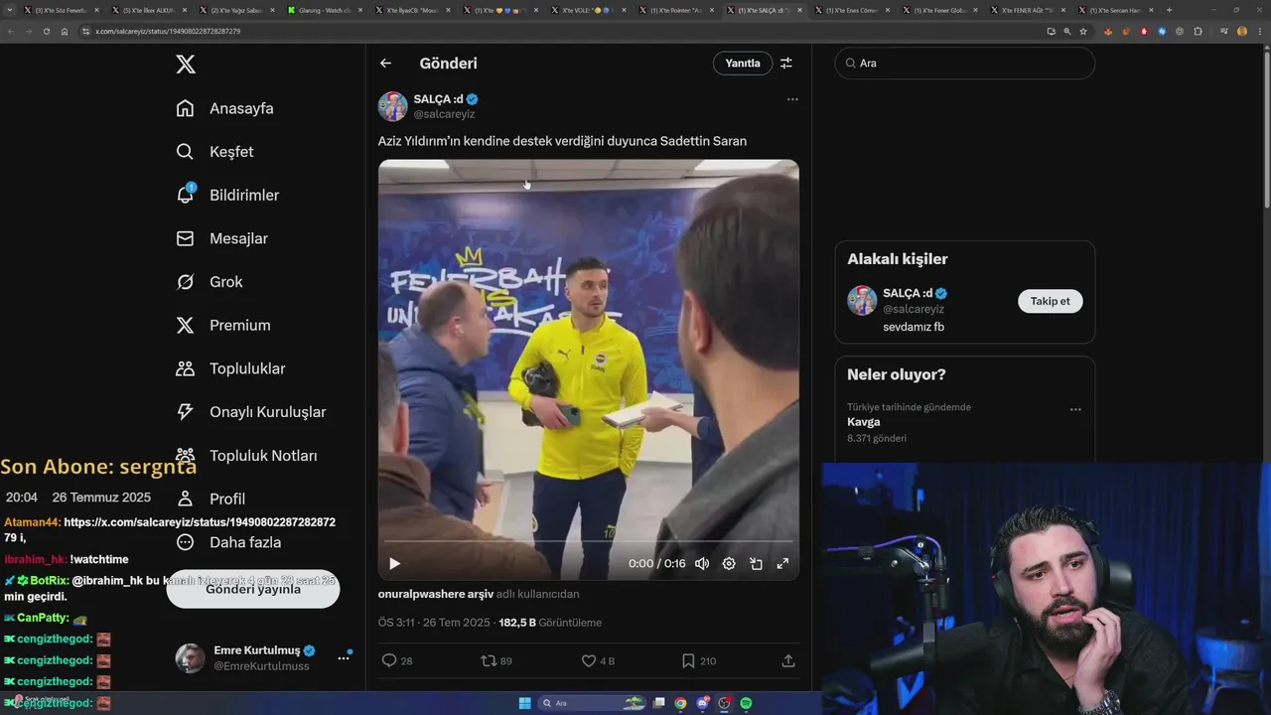The image size is (1271, 715).
Task: Click the share icon on the post
Action: [788, 660]
